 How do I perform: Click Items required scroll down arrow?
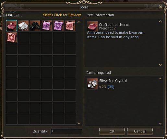point(160,123)
